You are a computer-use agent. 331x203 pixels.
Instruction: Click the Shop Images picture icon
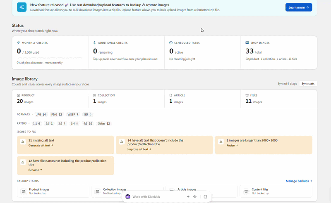[247, 43]
